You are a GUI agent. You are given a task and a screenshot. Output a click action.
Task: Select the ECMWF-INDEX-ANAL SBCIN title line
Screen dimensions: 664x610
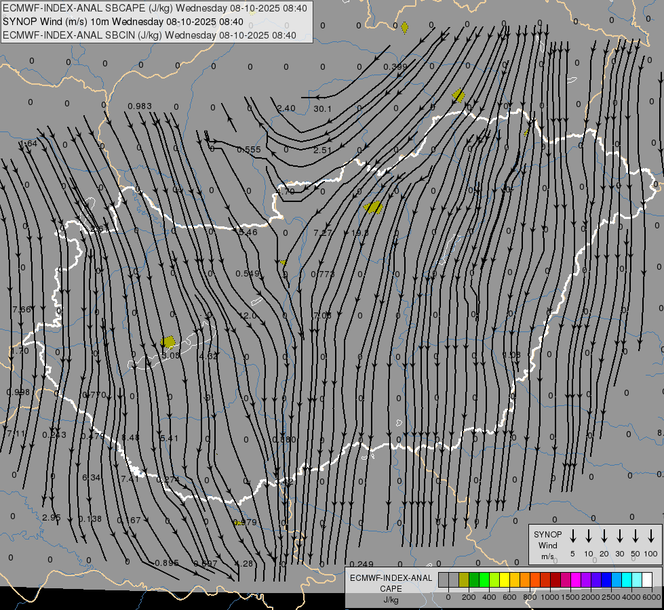pyautogui.click(x=149, y=35)
